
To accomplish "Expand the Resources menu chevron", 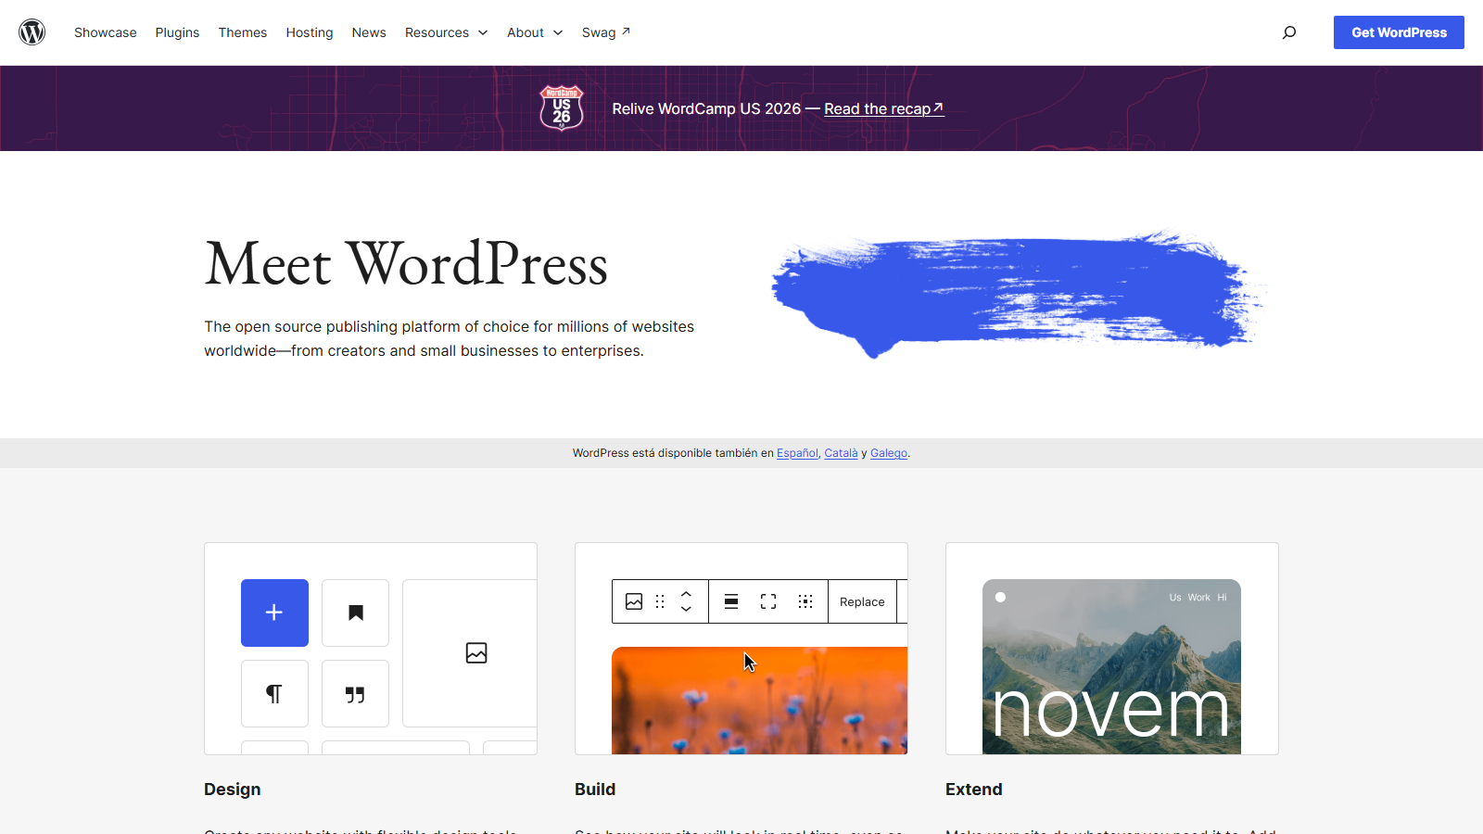I will pyautogui.click(x=483, y=32).
